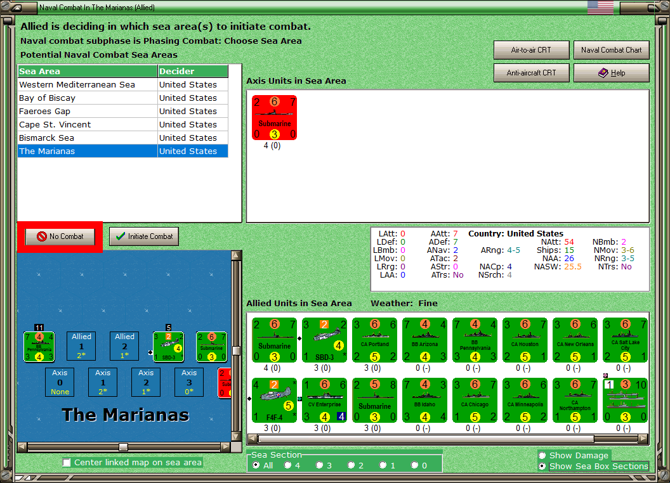Click the Sea Area column header
The image size is (670, 483).
[88, 72]
